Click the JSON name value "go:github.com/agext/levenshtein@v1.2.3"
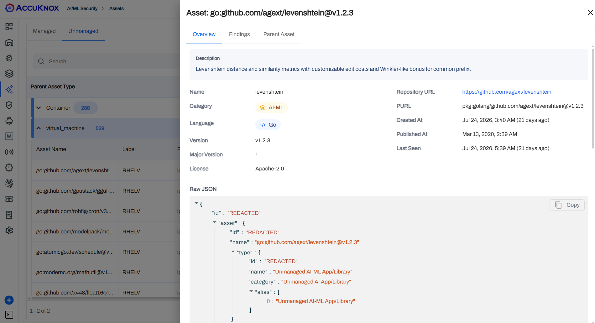This screenshot has height=323, width=595. 307,242
